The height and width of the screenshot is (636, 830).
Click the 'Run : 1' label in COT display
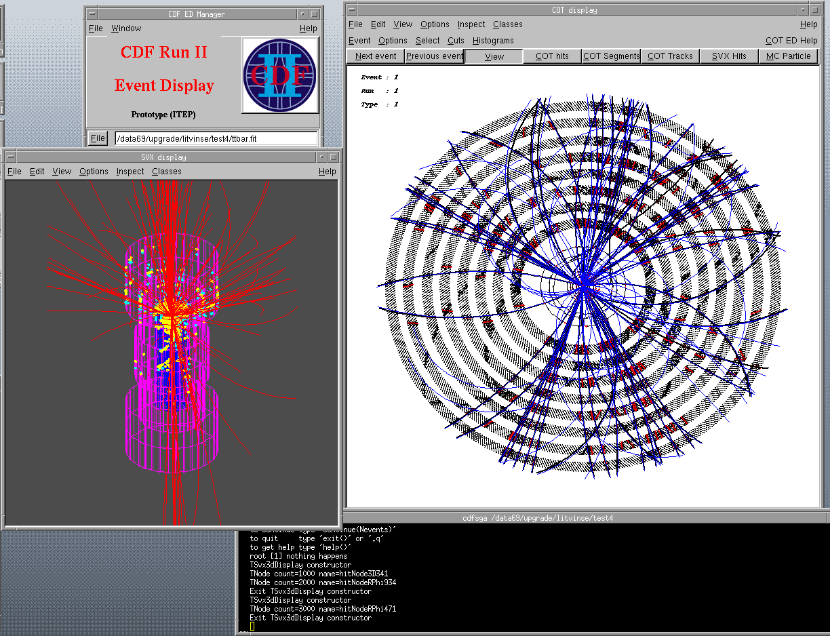point(380,91)
